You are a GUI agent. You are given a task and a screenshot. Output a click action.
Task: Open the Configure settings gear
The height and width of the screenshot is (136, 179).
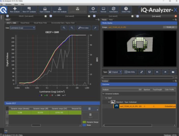tap(93, 10)
